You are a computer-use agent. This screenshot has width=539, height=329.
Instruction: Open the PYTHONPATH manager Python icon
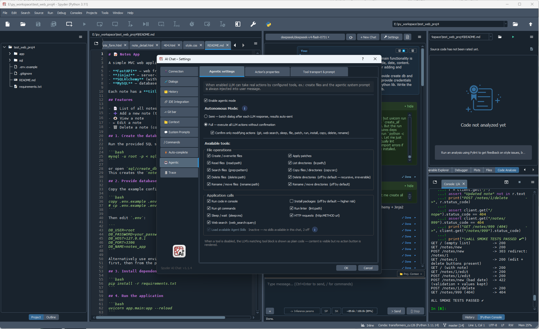(x=269, y=24)
